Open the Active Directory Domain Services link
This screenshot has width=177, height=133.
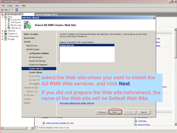(60, 123)
